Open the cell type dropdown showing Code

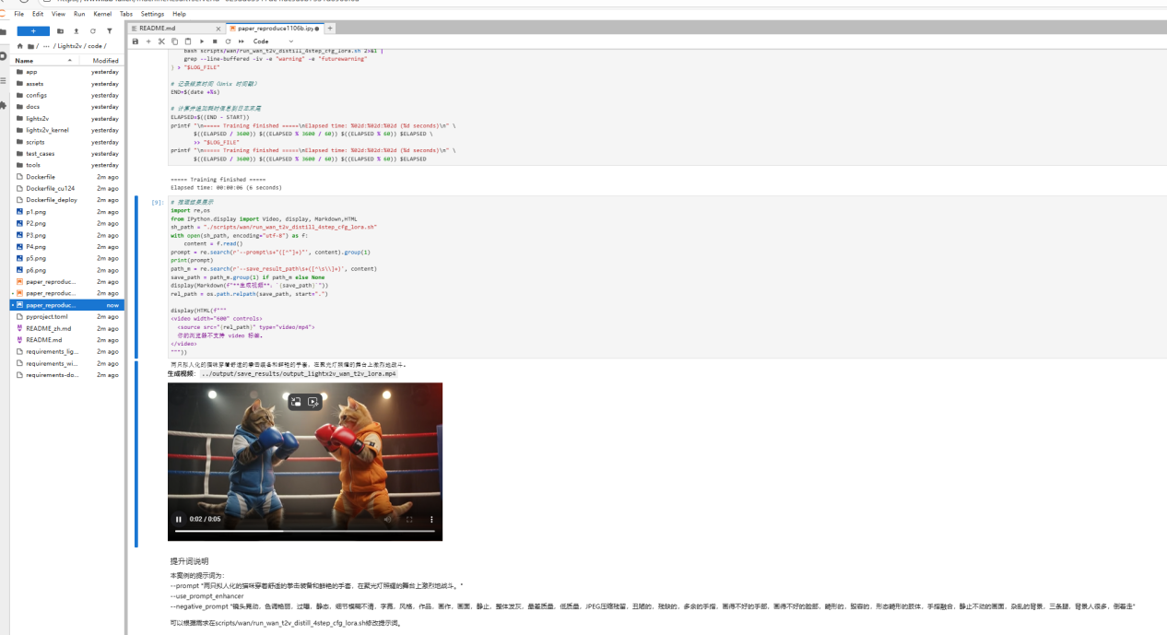pos(273,41)
